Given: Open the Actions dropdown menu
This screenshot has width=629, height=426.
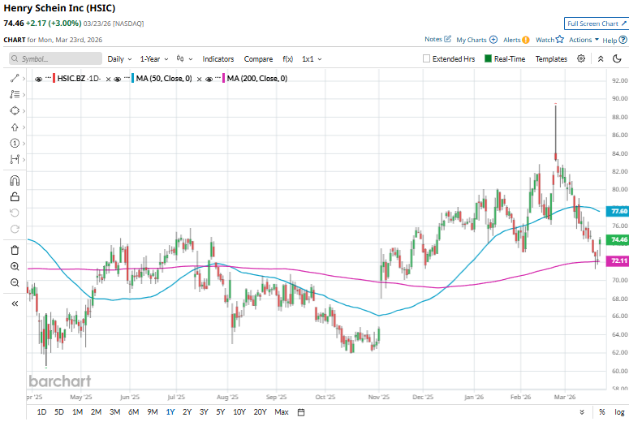Looking at the screenshot, I should click(584, 40).
